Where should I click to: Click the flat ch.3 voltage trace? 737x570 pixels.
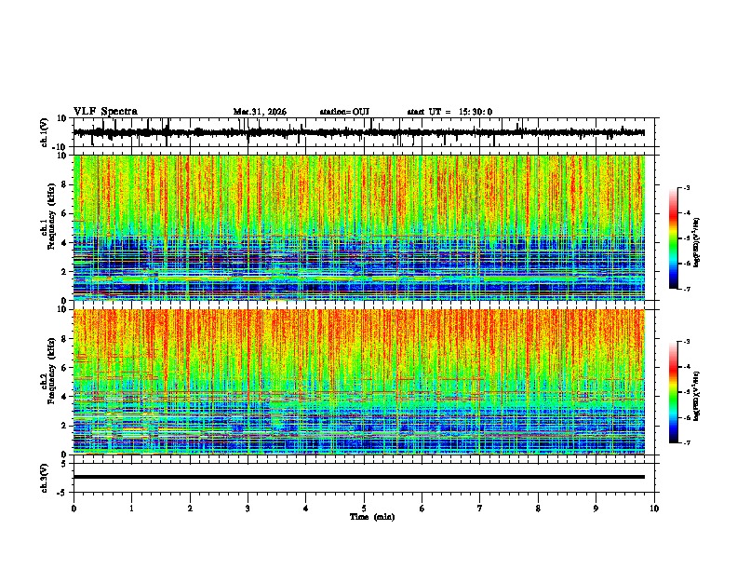click(x=359, y=477)
